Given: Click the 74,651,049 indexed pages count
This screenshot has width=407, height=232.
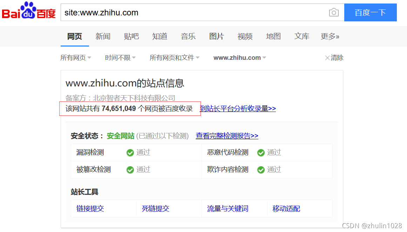Looking at the screenshot, I should pos(118,108).
